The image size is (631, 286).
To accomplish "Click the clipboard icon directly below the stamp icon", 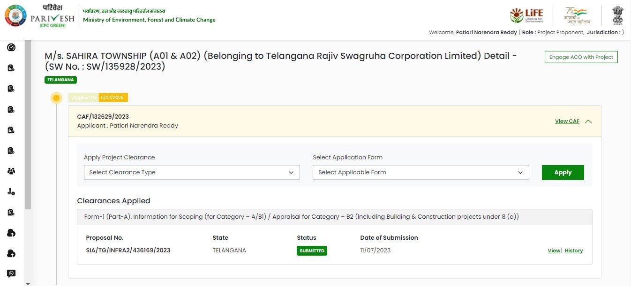I will [x=12, y=212].
